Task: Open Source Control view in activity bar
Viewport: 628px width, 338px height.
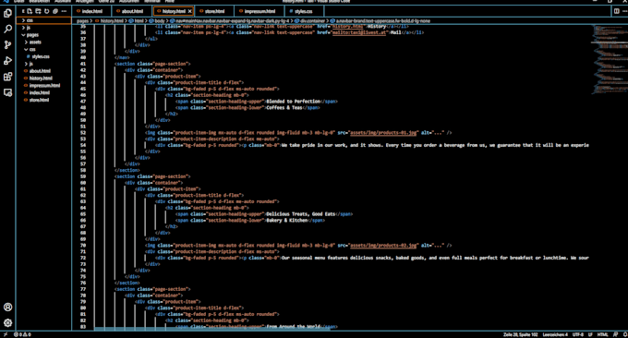Action: click(7, 45)
